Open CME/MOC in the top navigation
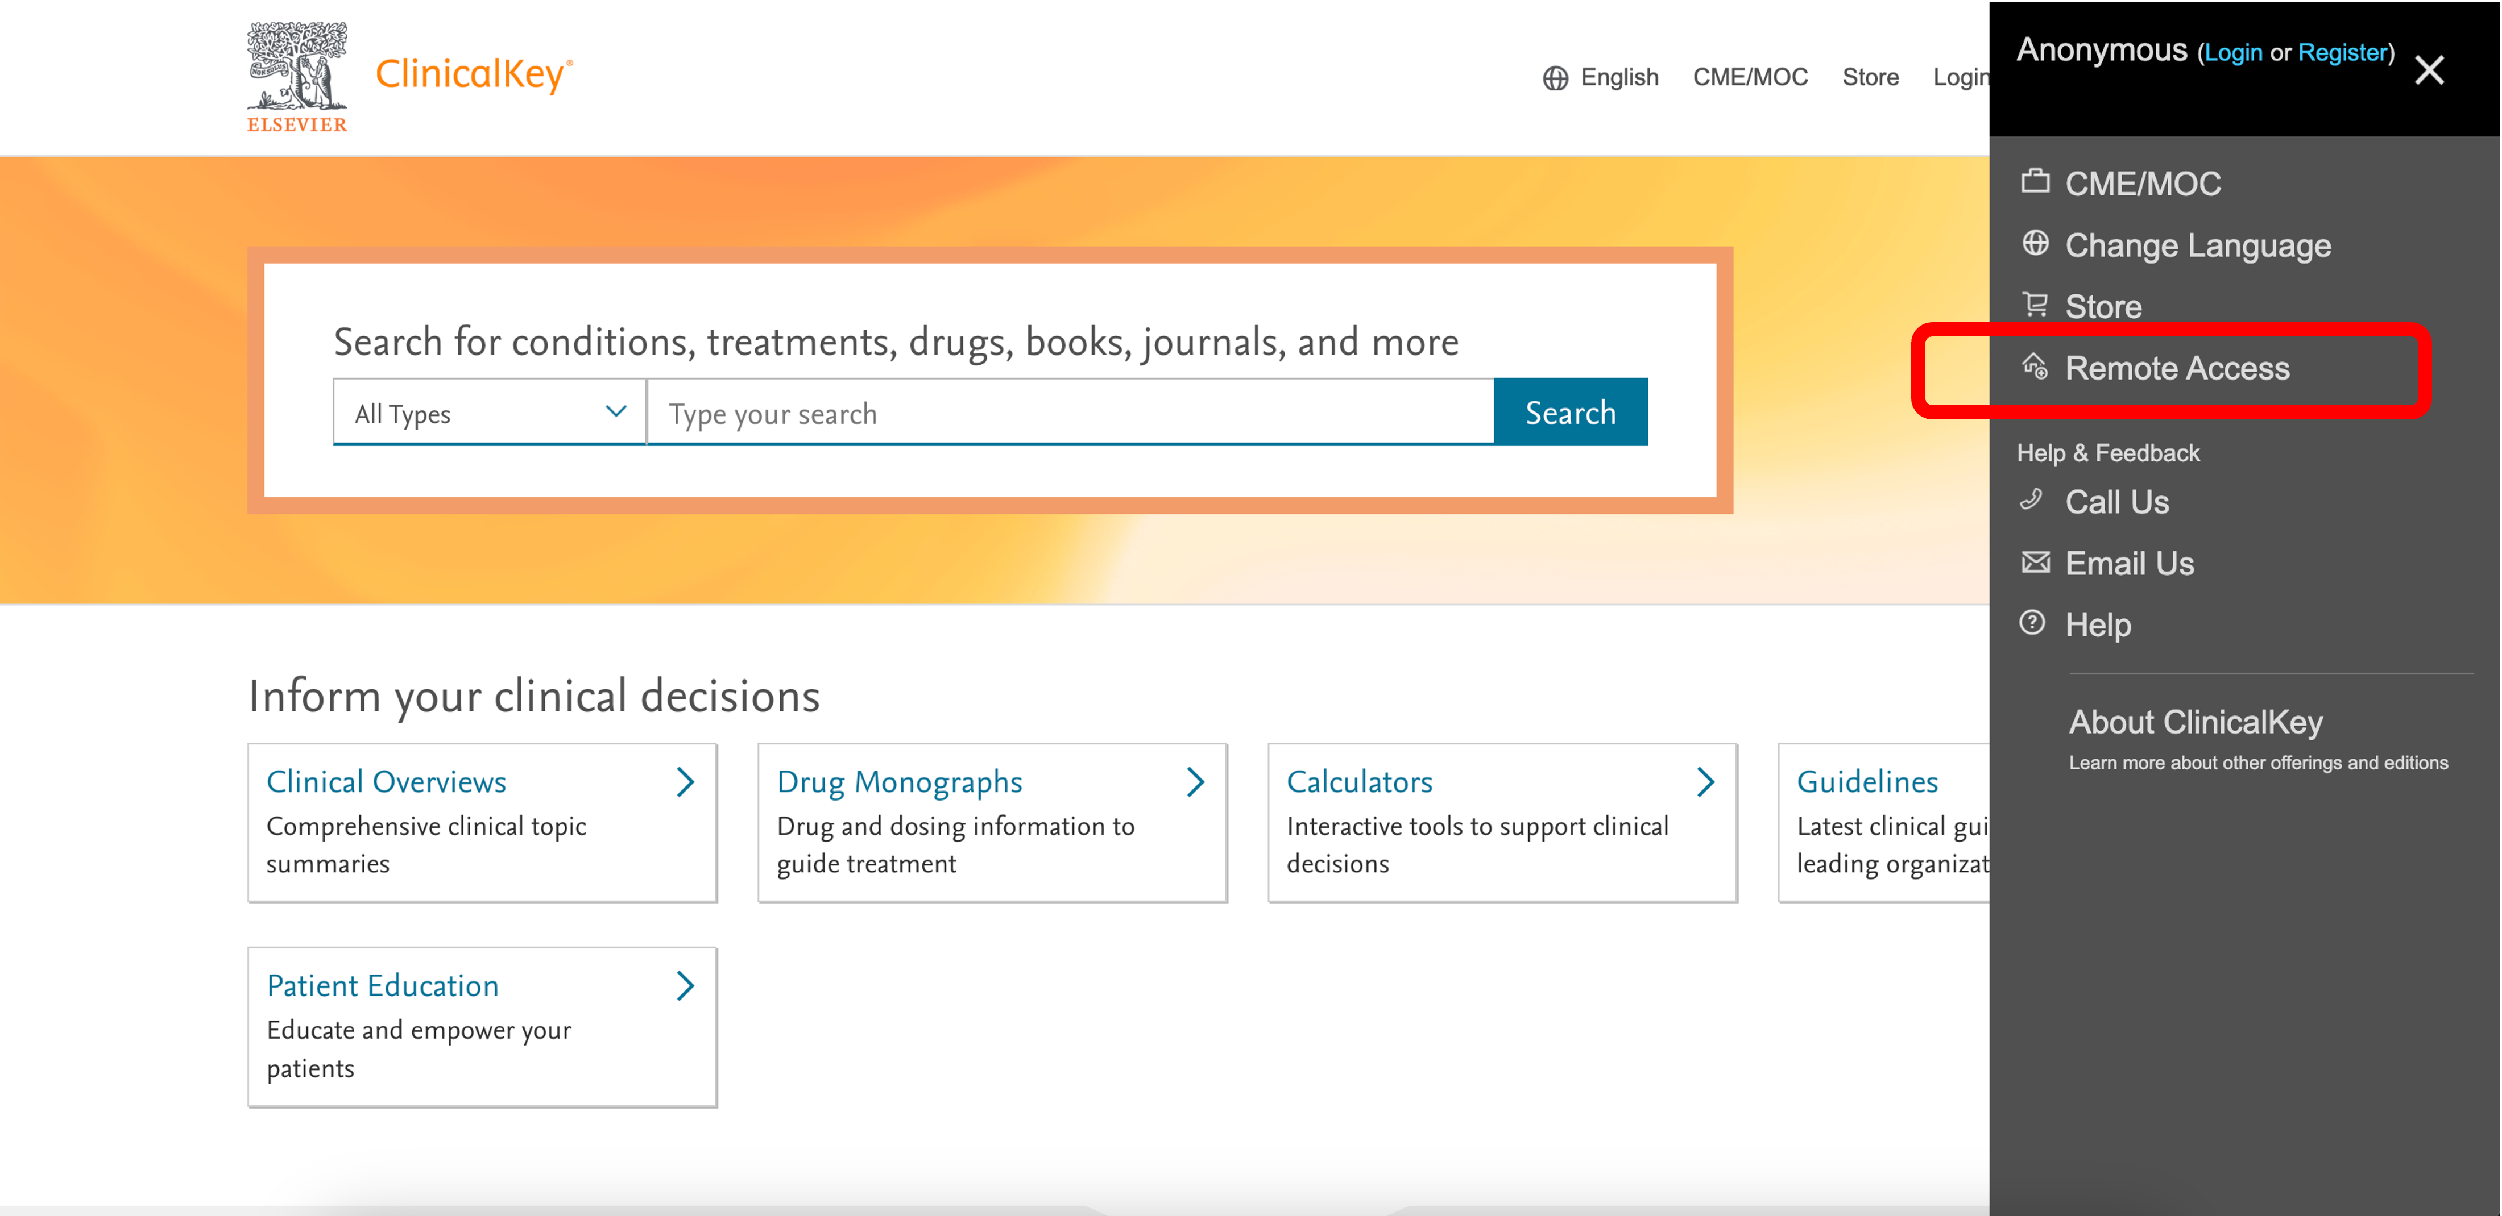Screen dimensions: 2502x1216 point(1750,78)
